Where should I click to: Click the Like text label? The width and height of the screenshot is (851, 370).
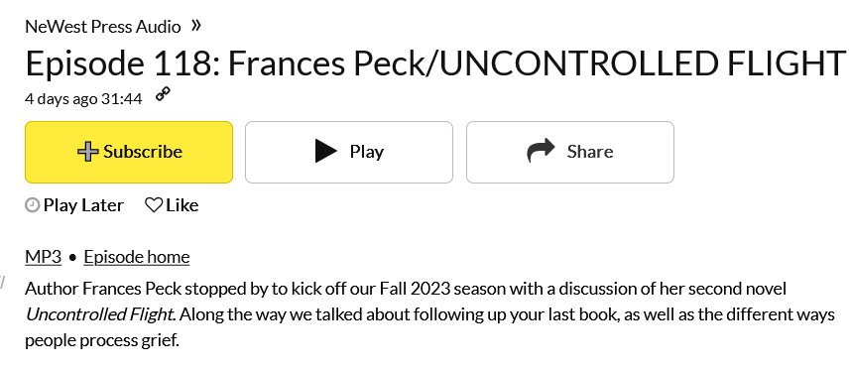[x=182, y=205]
